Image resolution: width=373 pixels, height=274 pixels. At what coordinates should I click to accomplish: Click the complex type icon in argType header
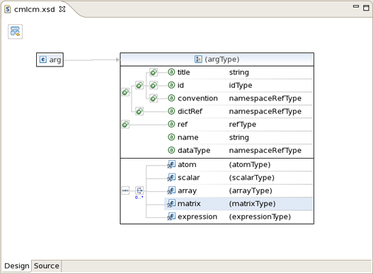198,59
